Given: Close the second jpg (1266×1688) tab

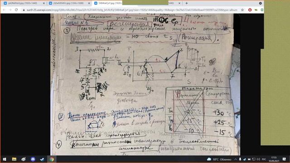Looking at the screenshot, I should pyautogui.click(x=89, y=3).
